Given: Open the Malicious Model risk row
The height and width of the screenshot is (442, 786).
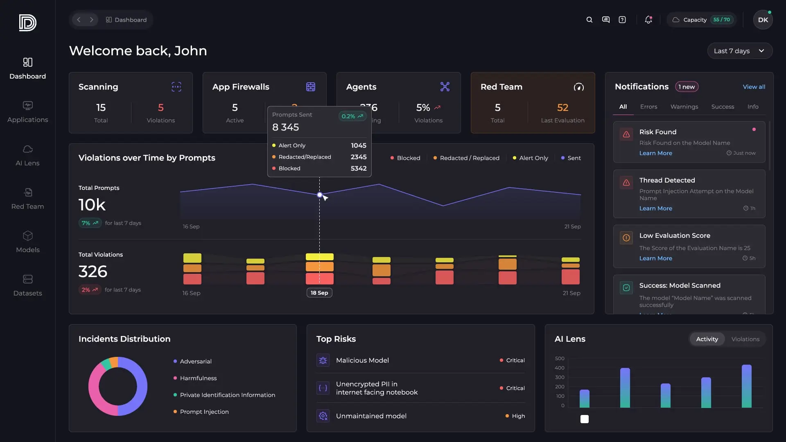Looking at the screenshot, I should tap(420, 360).
